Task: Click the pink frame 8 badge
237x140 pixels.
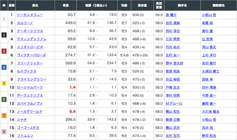Action: (x=4, y=132)
